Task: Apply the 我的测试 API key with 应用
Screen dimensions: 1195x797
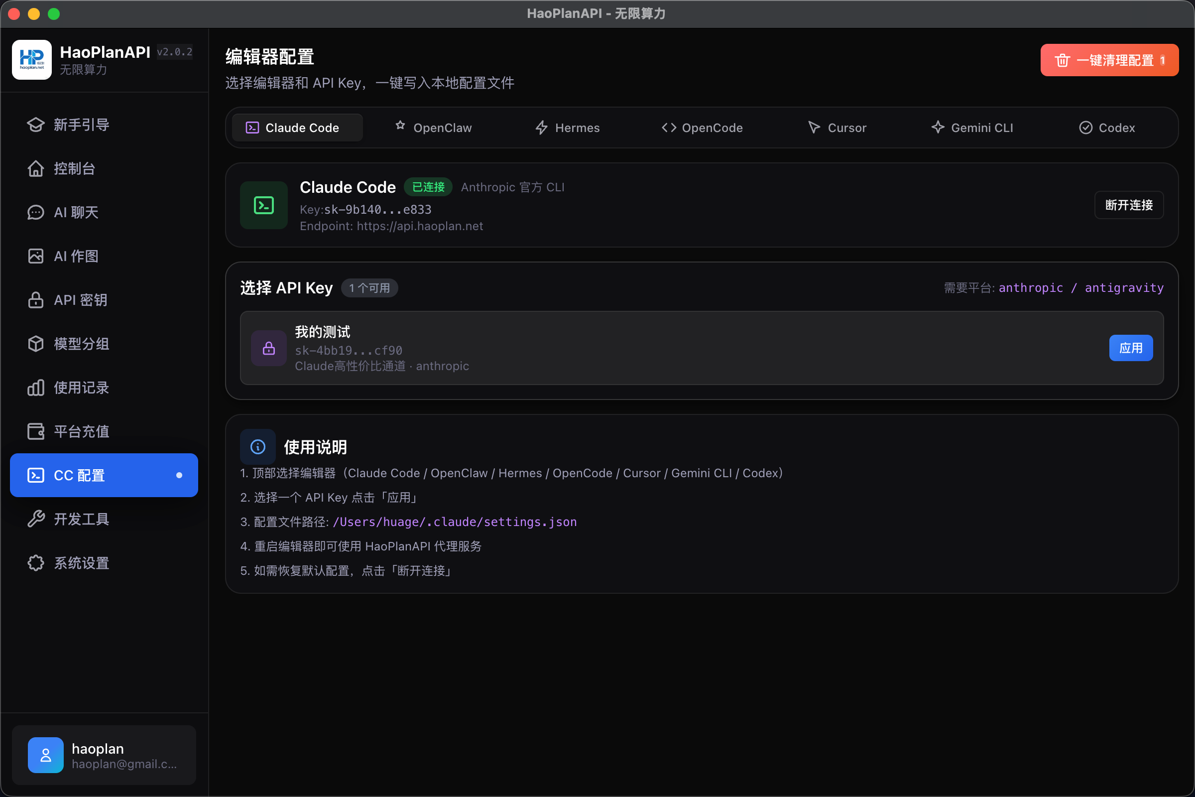Action: tap(1131, 348)
